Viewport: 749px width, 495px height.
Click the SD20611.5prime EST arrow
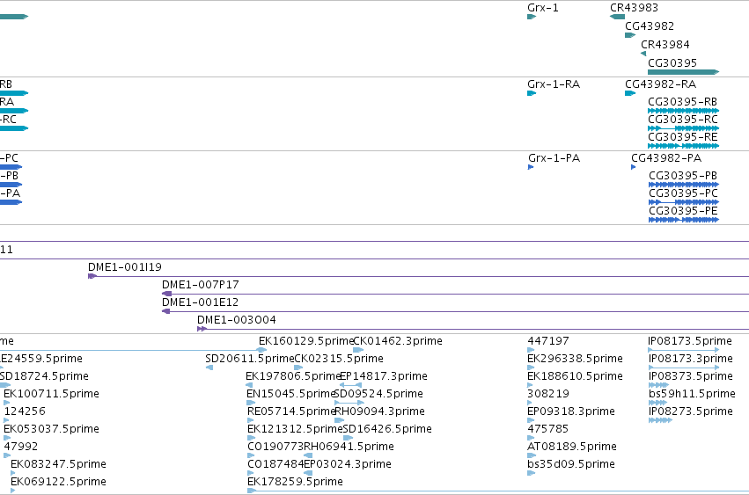point(209,368)
